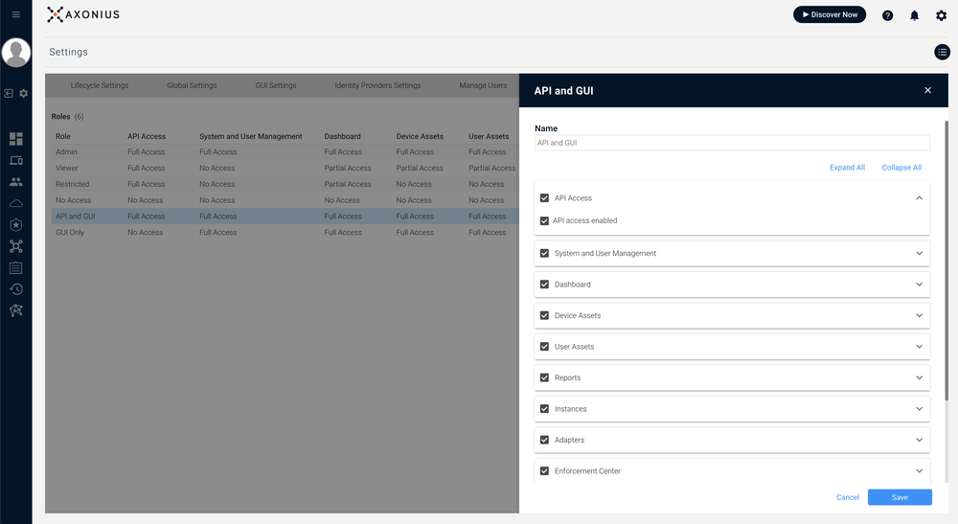The image size is (958, 524).
Task: Click the Expand All link
Action: pyautogui.click(x=847, y=168)
